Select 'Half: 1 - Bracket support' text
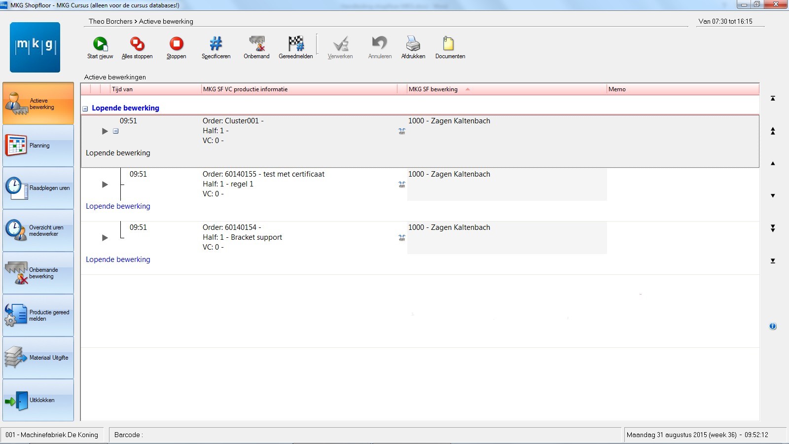This screenshot has height=444, width=789. pos(242,237)
